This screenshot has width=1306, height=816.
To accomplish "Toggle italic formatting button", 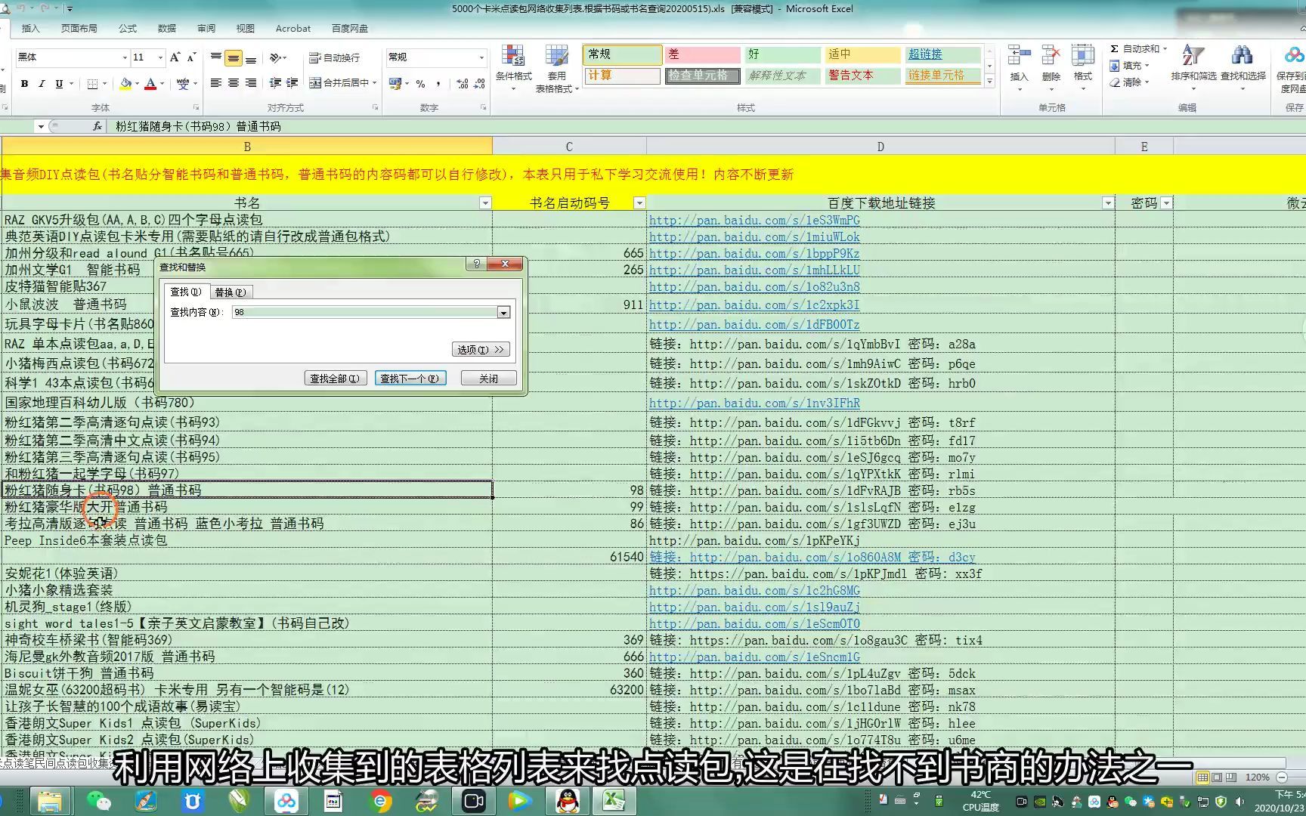I will (42, 84).
